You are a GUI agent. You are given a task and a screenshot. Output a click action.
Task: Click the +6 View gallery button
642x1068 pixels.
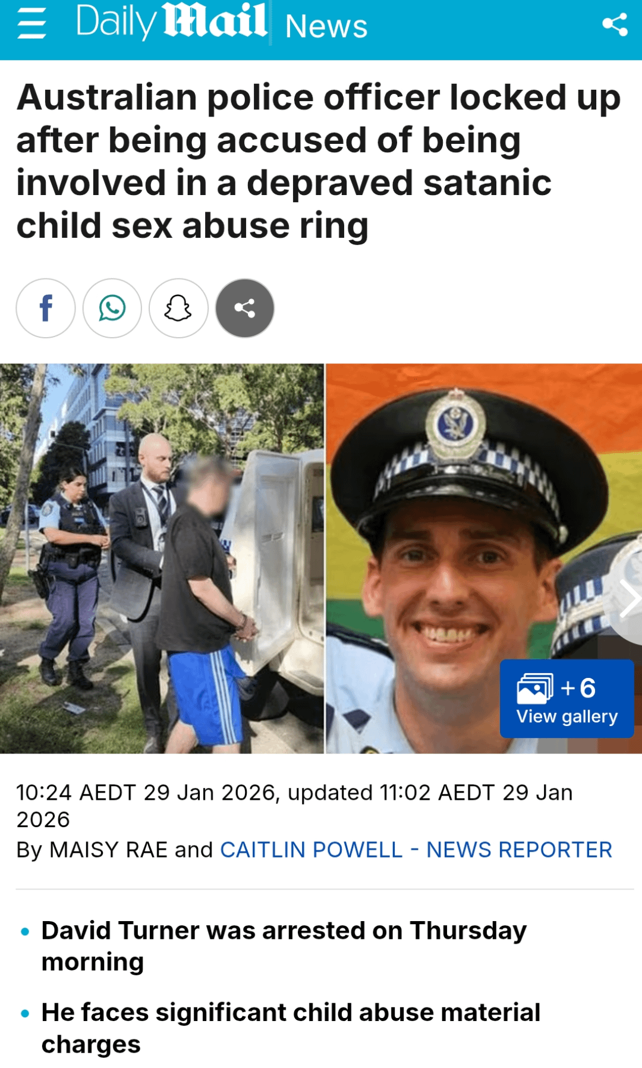[567, 699]
